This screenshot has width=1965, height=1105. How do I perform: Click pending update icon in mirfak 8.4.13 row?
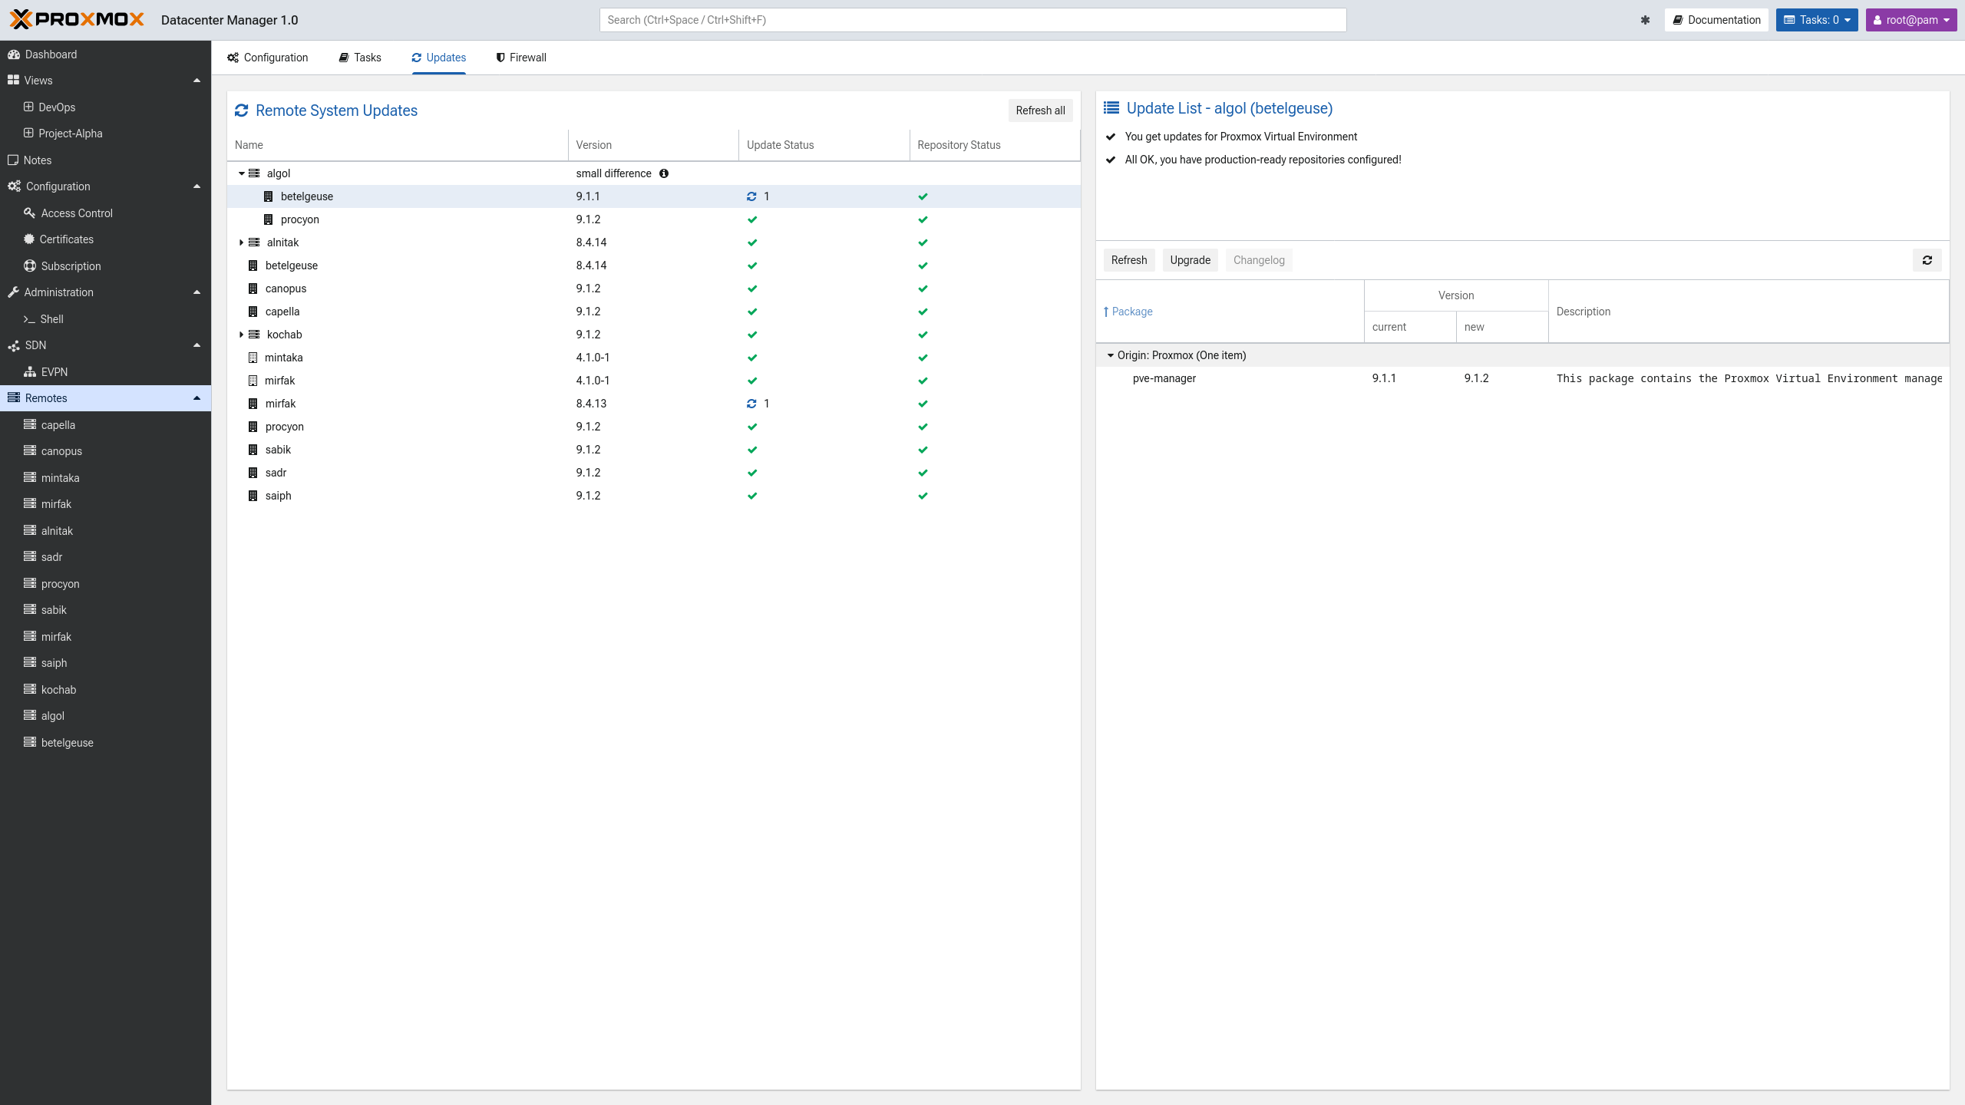751,404
